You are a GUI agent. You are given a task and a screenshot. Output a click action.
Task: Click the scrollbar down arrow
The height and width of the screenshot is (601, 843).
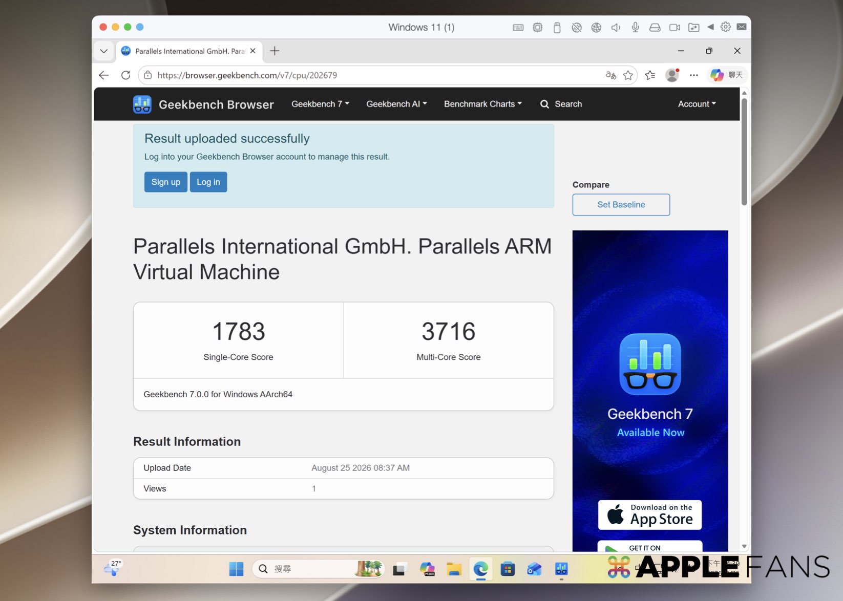point(744,547)
